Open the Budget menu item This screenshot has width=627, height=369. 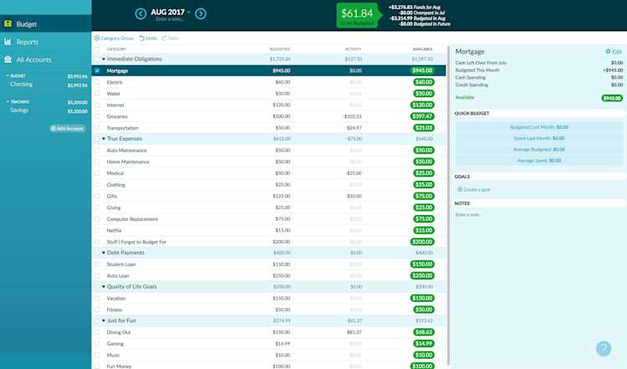(x=46, y=23)
